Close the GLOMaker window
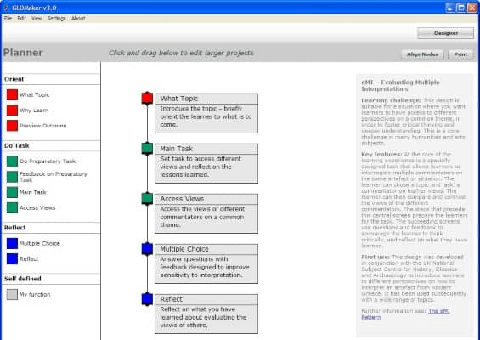Image resolution: width=480 pixels, height=340 pixels. pyautogui.click(x=472, y=8)
